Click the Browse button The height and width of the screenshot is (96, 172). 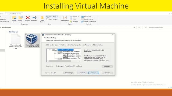point(107,66)
